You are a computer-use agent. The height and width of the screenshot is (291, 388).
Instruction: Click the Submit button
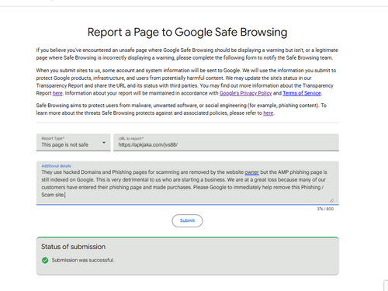pyautogui.click(x=187, y=220)
